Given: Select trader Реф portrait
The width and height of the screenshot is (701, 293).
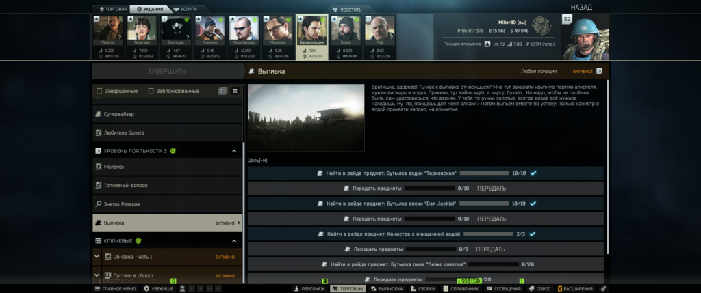Looking at the screenshot, I should 380,27.
